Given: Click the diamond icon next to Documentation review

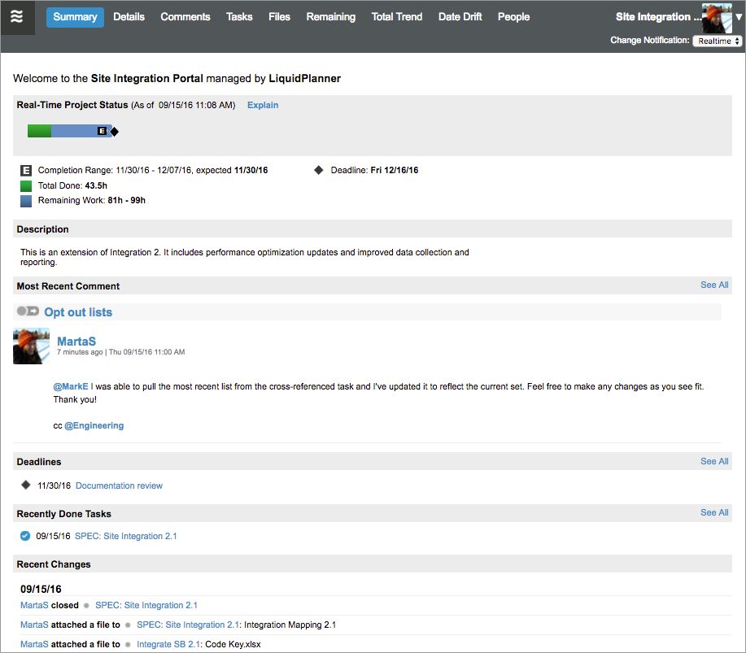Looking at the screenshot, I should (x=25, y=485).
